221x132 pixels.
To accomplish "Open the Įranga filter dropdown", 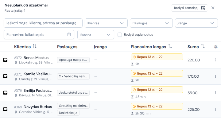I will [196, 23].
